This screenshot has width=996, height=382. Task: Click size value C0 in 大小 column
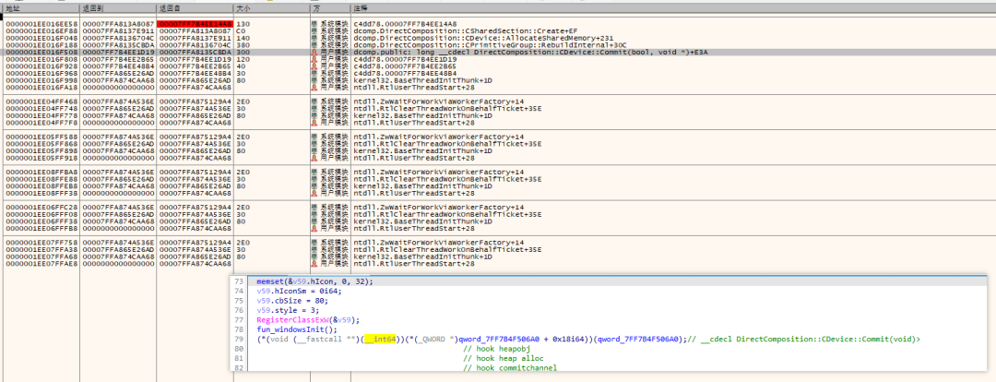[241, 30]
